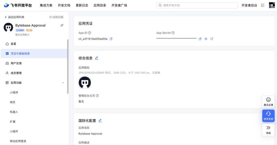Click the switch app arrows icon
Image resolution: width=277 pixels, height=145 pixels.
(x=62, y=25)
